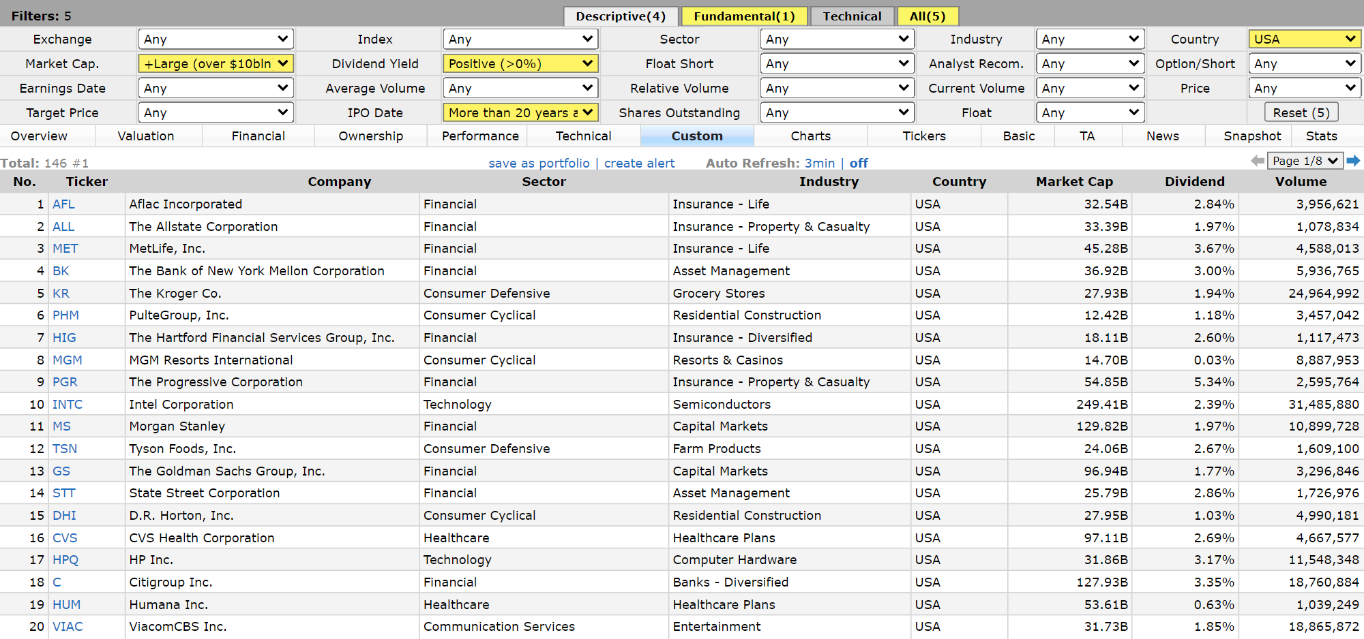Open the Analyst Recom. dropdown
The image size is (1364, 639).
1090,63
